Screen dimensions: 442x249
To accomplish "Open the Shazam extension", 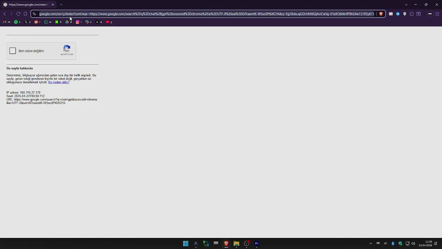I will (x=398, y=14).
